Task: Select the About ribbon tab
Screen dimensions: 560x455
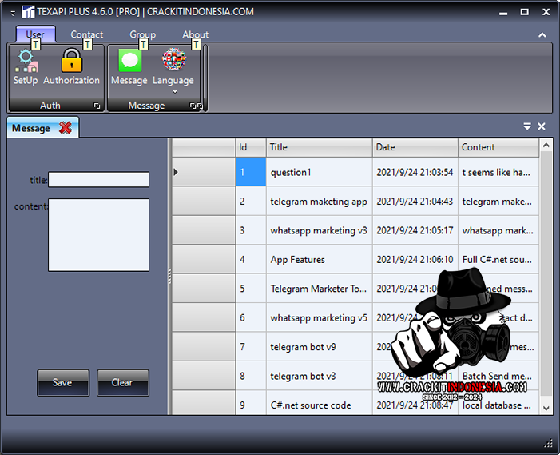Action: tap(195, 34)
